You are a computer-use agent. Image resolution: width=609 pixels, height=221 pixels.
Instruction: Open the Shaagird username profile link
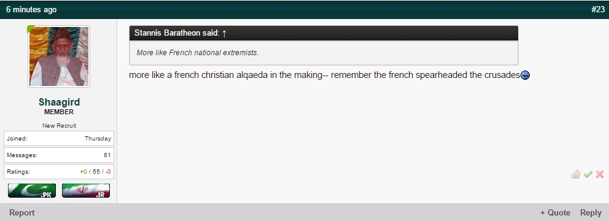coord(59,102)
